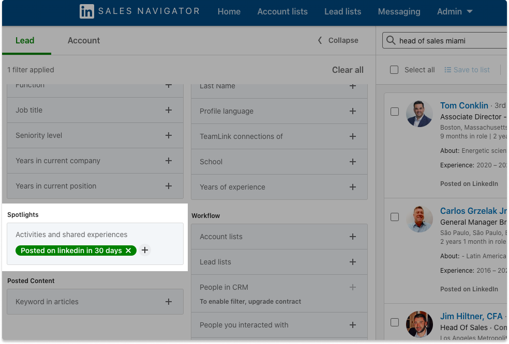Expand the Account lists filter row
Image resolution: width=509 pixels, height=344 pixels.
pos(279,237)
